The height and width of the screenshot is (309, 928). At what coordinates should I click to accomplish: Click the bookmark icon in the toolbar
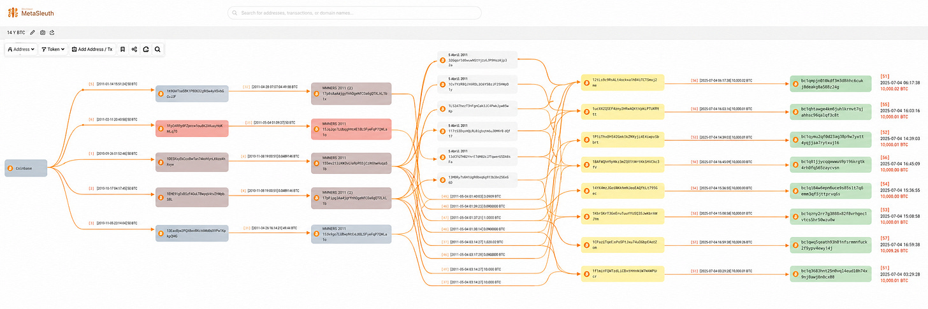[122, 49]
